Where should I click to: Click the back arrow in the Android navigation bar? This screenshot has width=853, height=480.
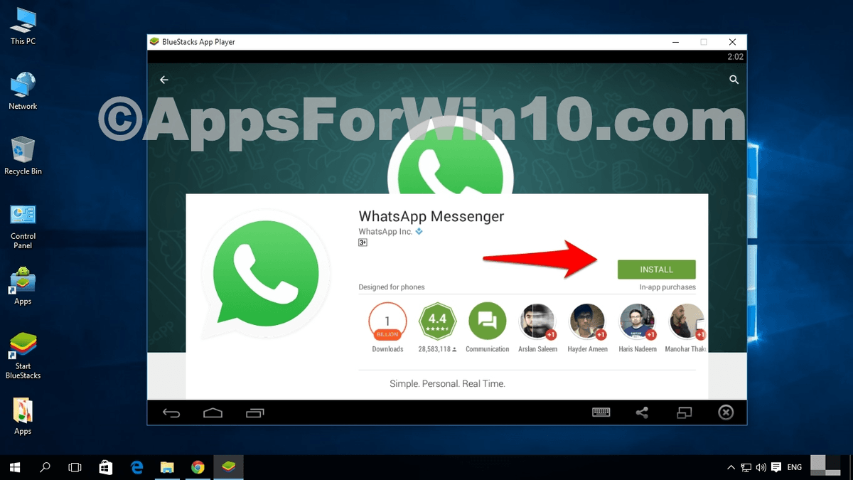(171, 412)
